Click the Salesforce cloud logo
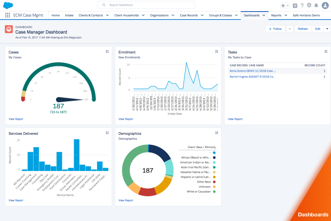The height and width of the screenshot is (221, 331). tap(8, 5)
